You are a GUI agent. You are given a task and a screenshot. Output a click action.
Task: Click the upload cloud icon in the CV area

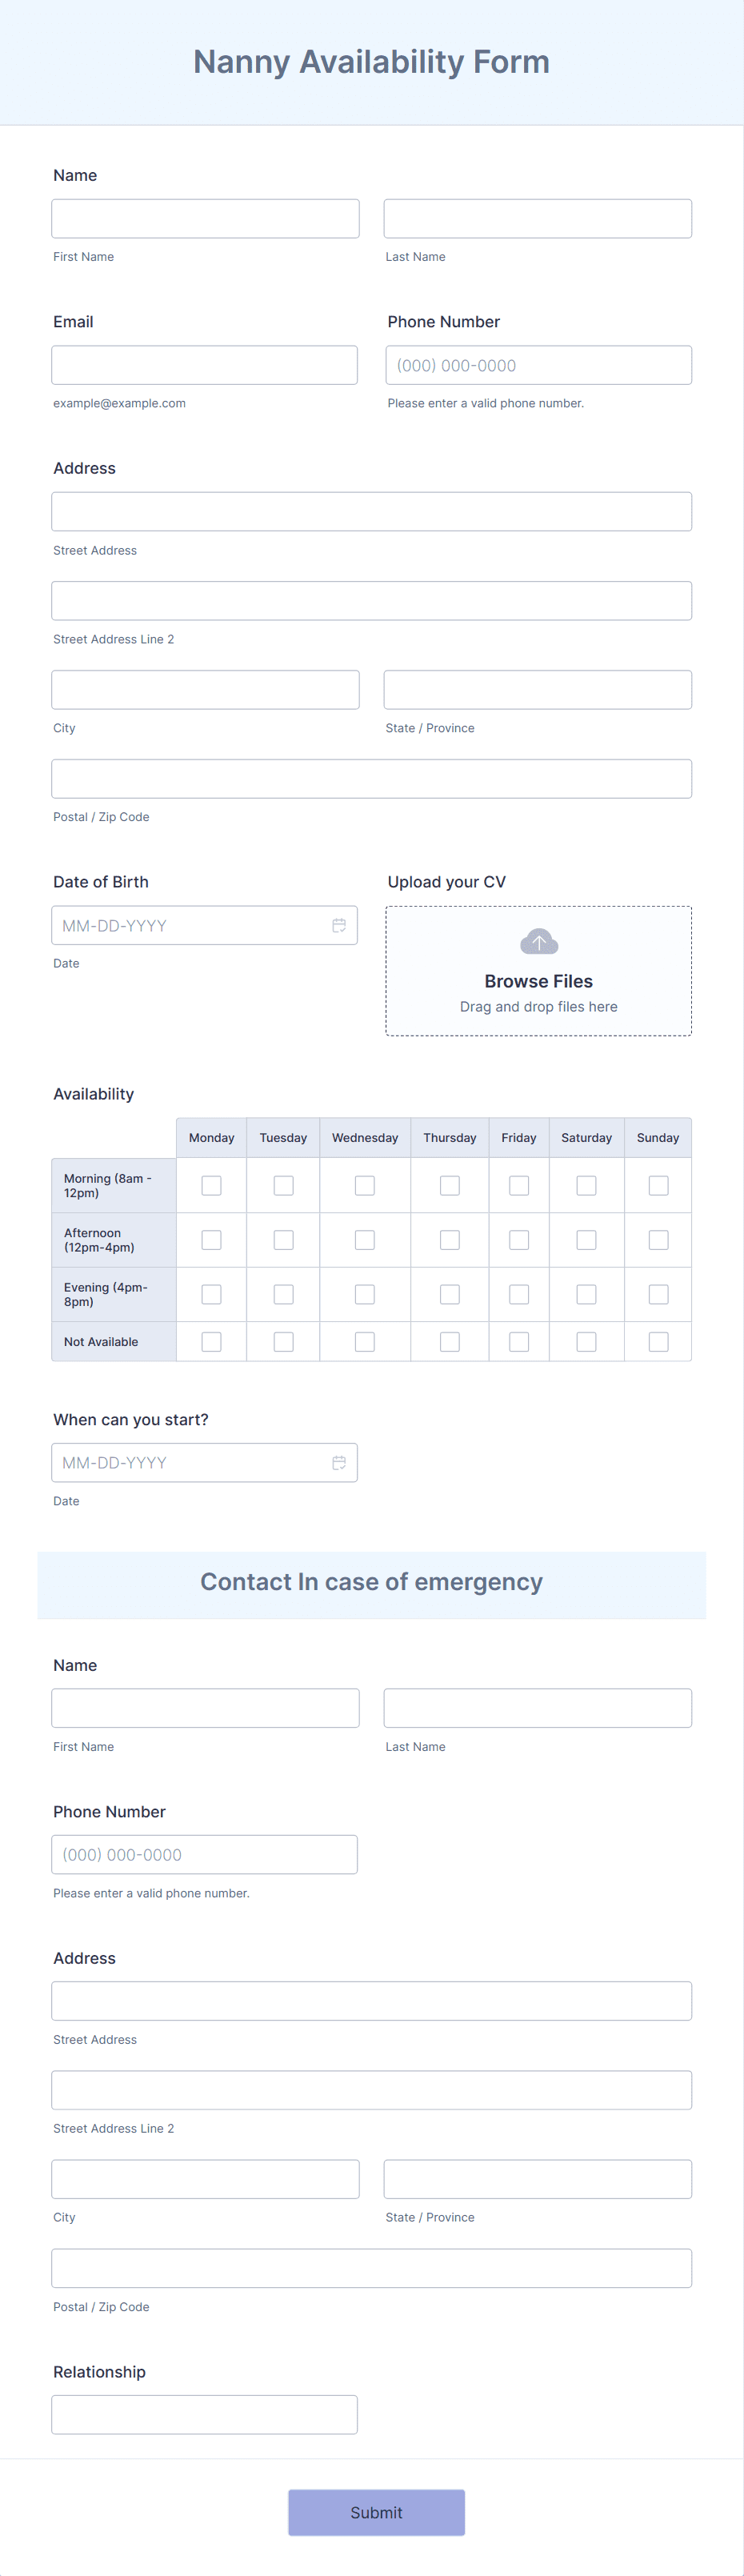pos(538,941)
